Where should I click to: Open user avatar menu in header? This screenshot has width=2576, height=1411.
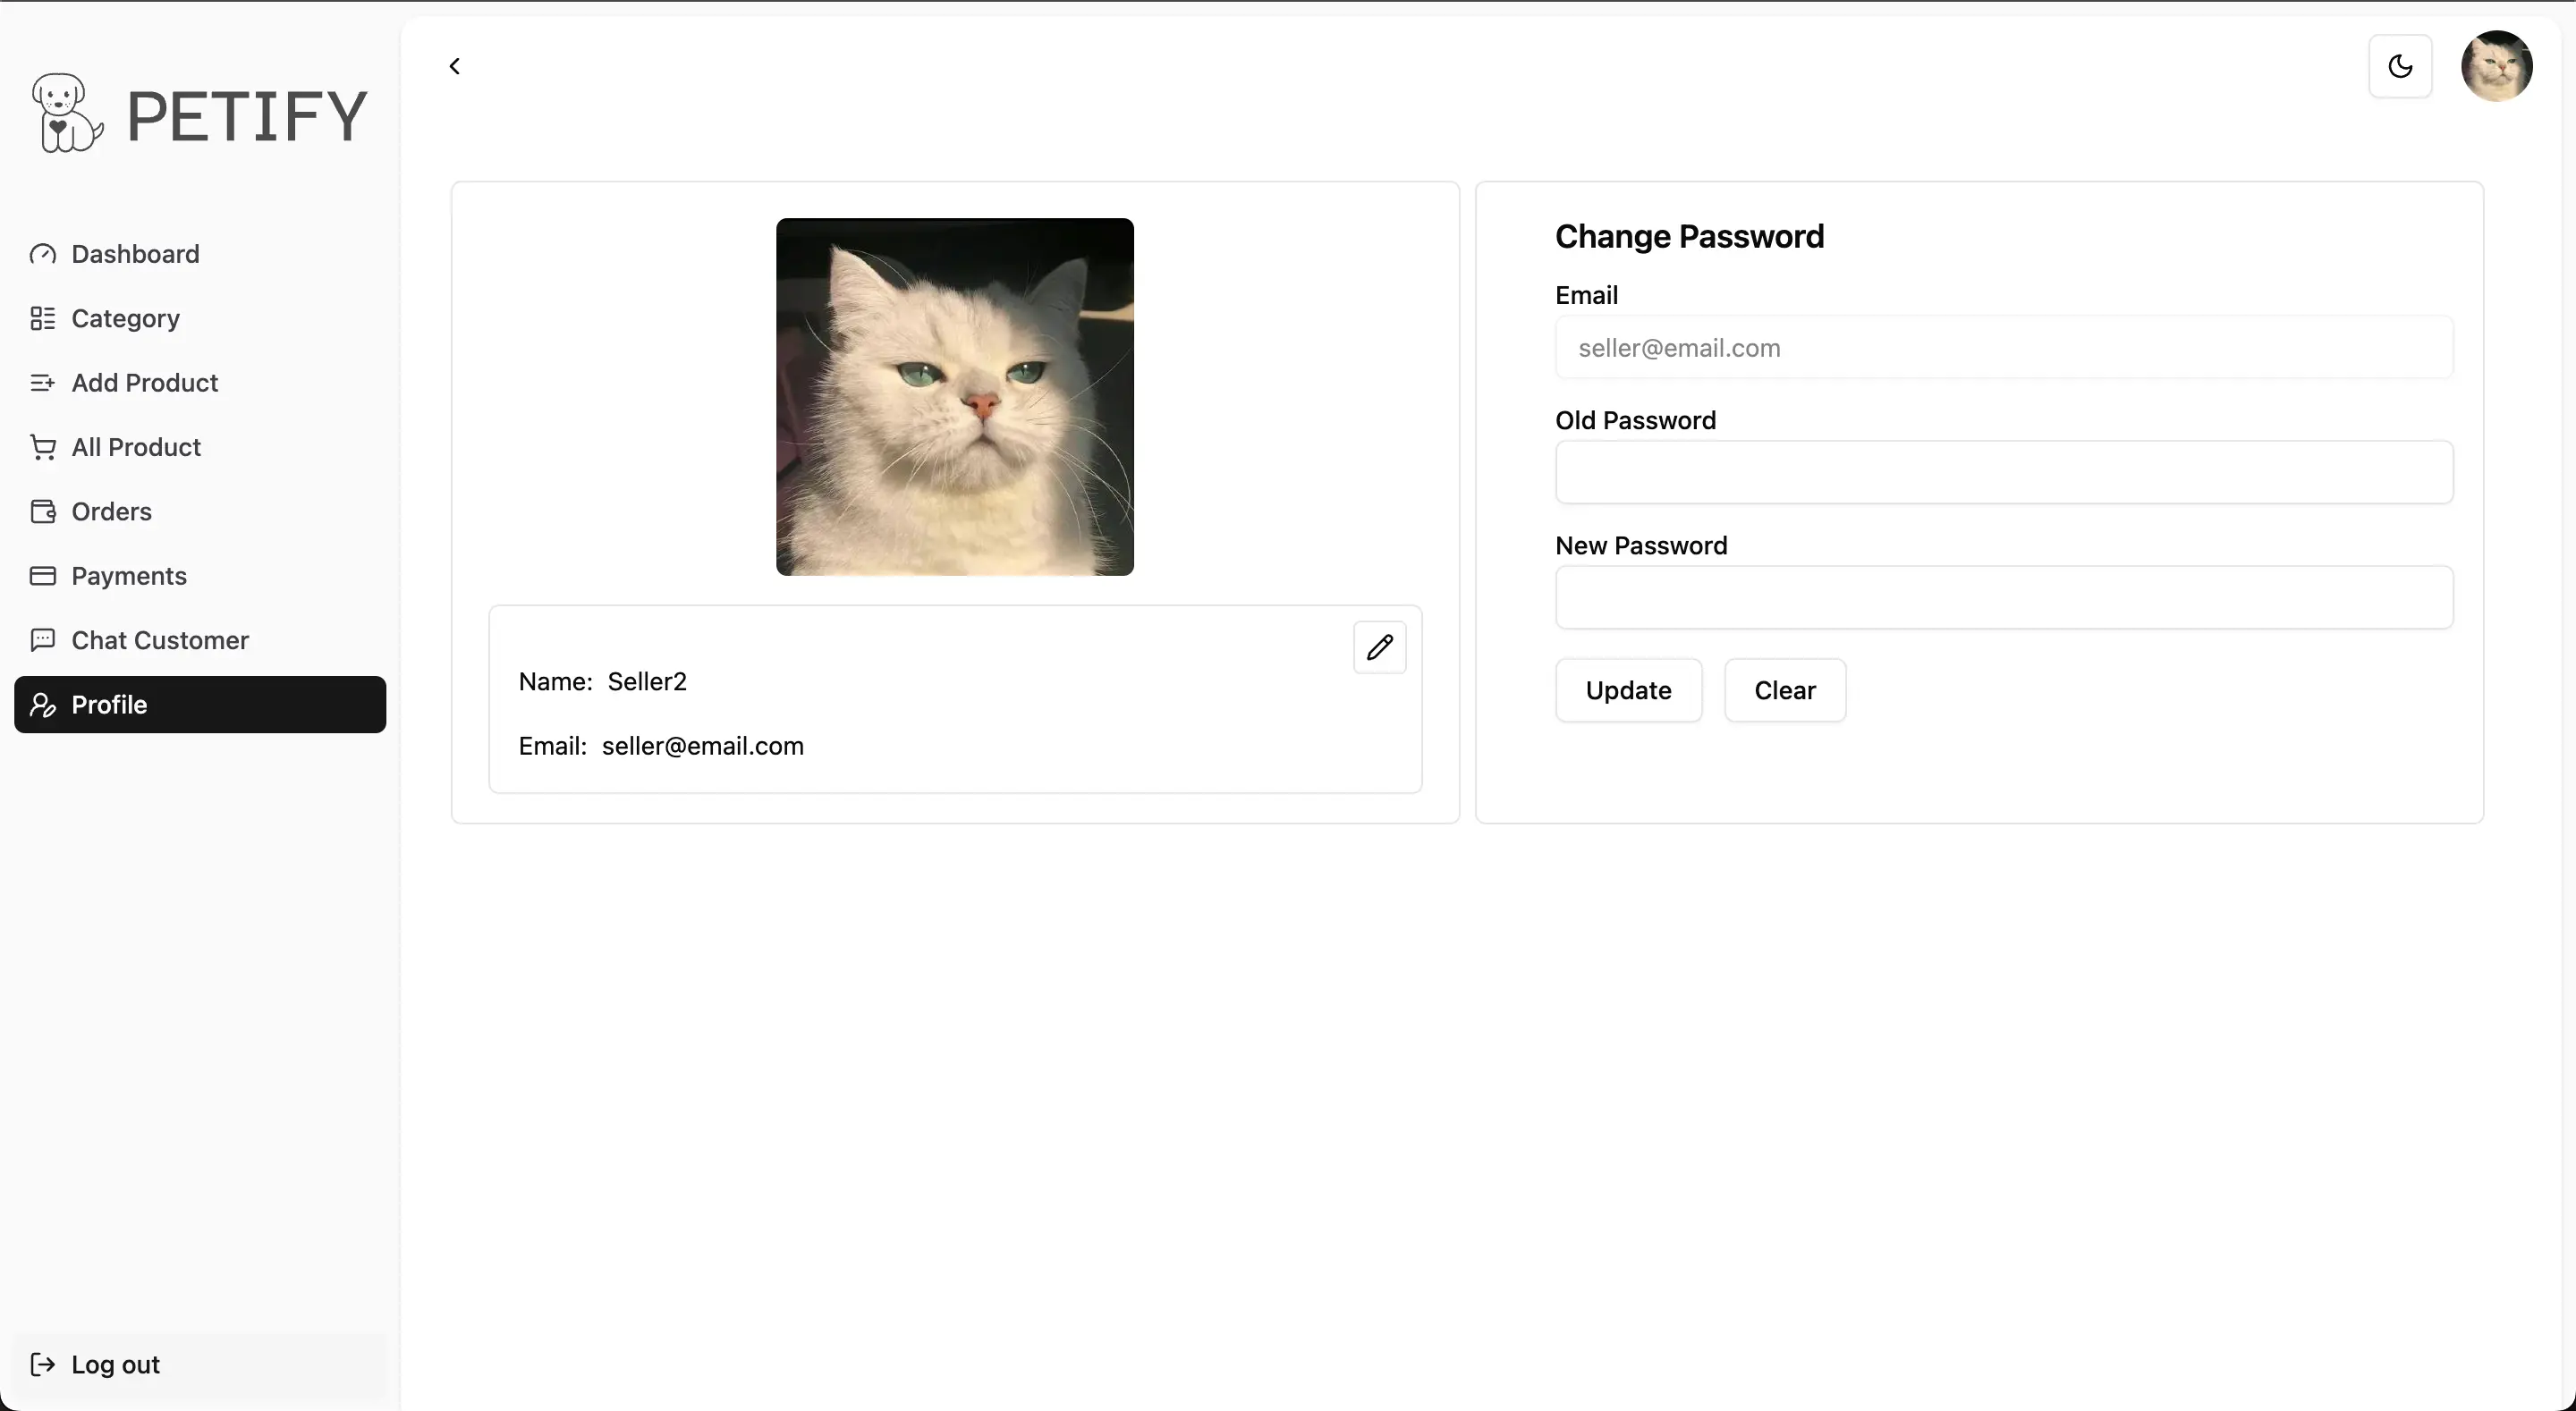tap(2496, 66)
